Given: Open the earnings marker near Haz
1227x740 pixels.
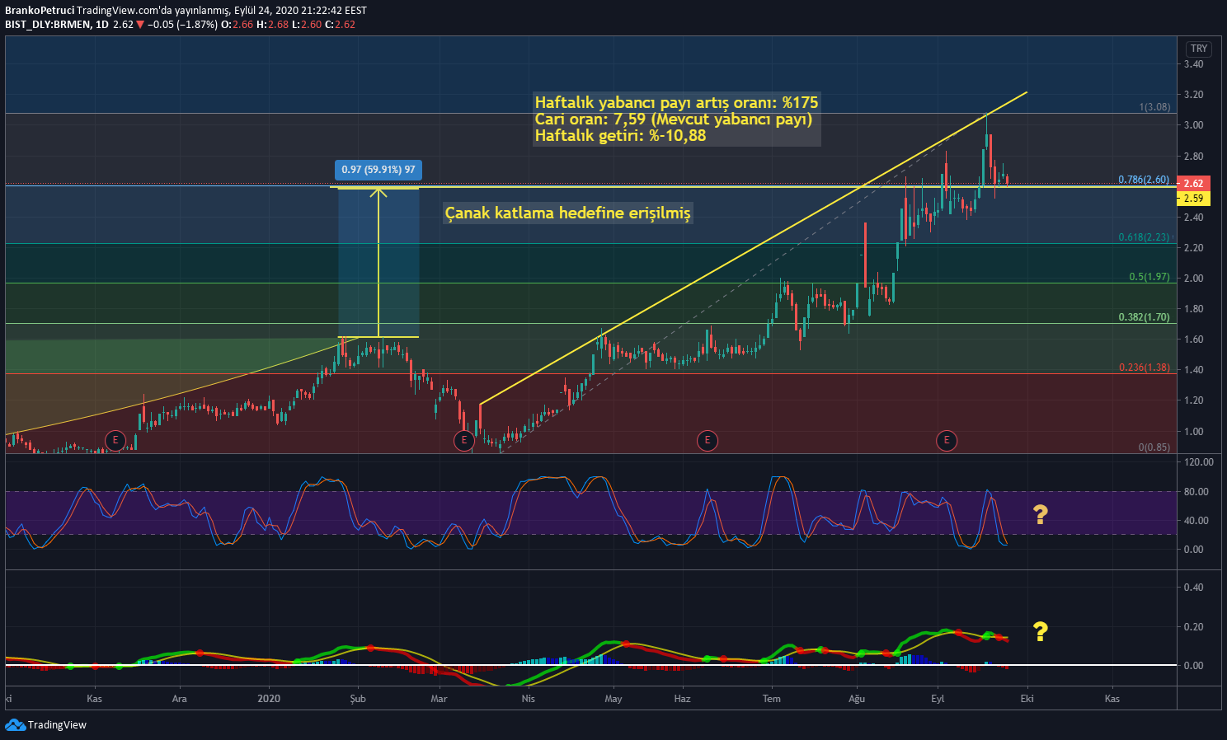Looking at the screenshot, I should tap(707, 440).
